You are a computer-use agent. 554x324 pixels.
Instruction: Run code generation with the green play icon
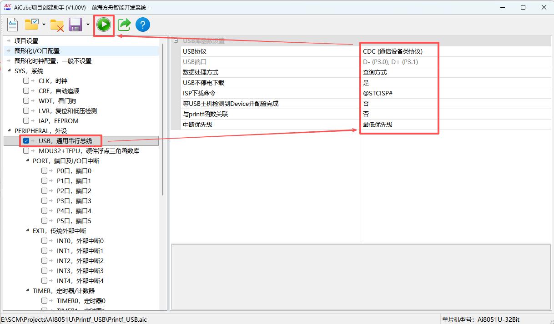[104, 25]
